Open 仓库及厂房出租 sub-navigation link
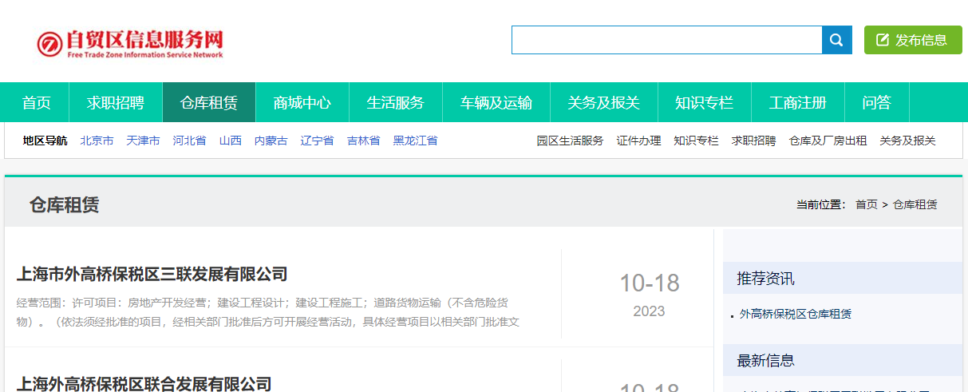Viewport: 968px width, 392px height. coord(828,141)
